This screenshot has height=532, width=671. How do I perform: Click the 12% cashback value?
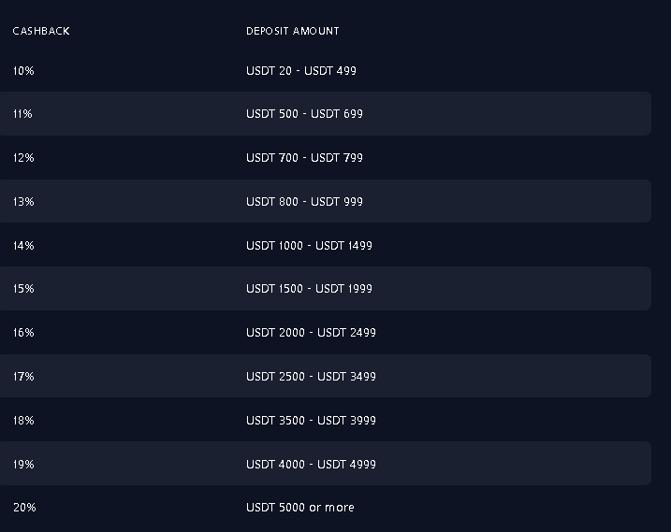pyautogui.click(x=23, y=158)
